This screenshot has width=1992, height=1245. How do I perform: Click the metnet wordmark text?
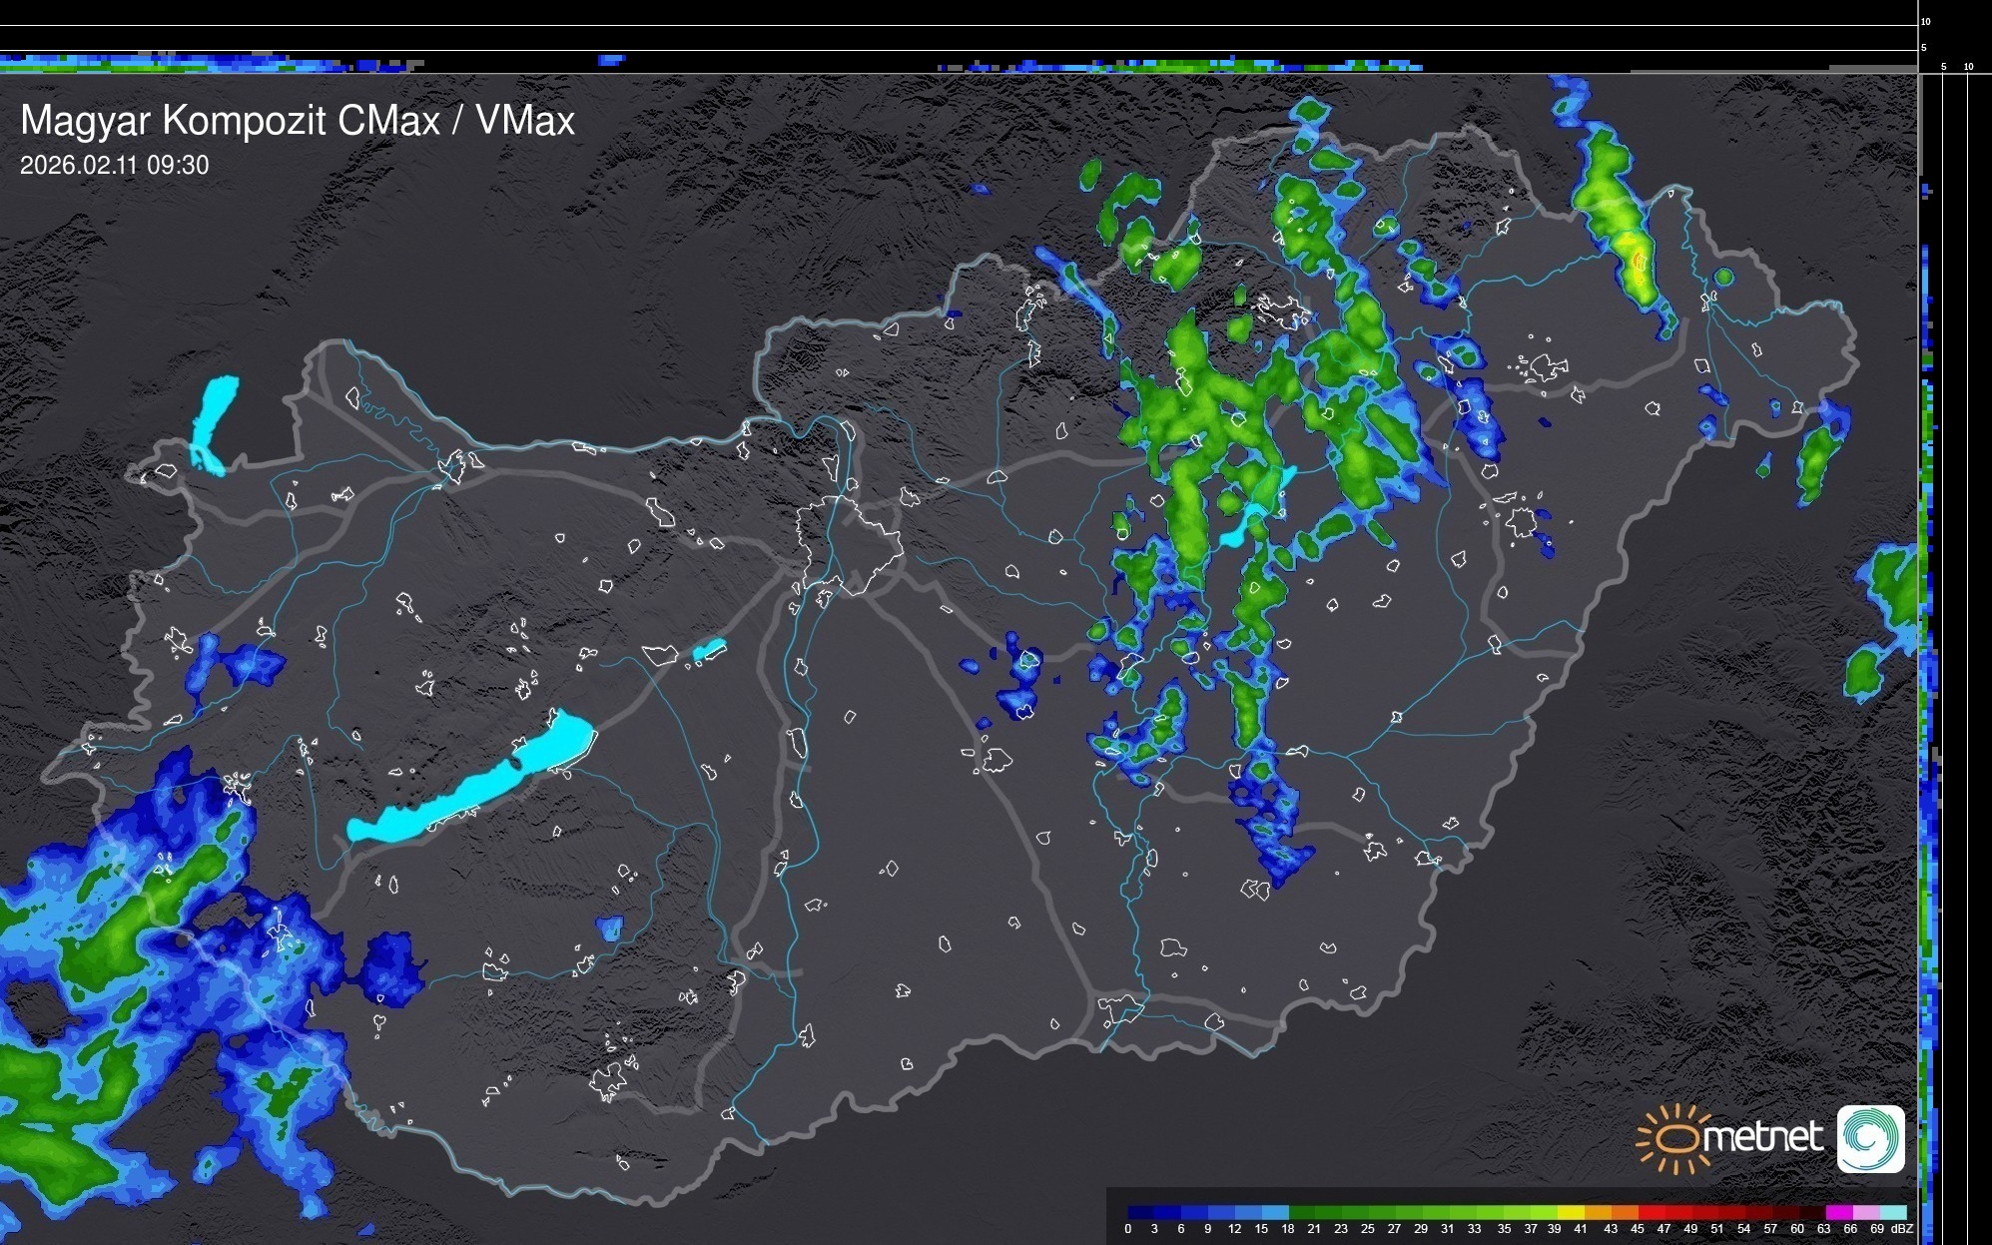(x=1762, y=1137)
